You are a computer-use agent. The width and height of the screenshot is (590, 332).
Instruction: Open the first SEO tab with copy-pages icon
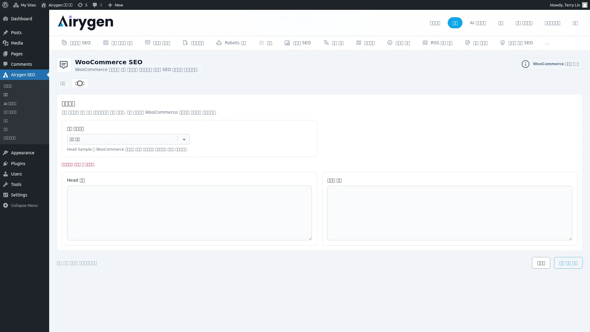pos(76,43)
